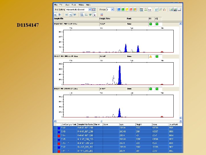Click the Sample File Name table header

click(85, 124)
